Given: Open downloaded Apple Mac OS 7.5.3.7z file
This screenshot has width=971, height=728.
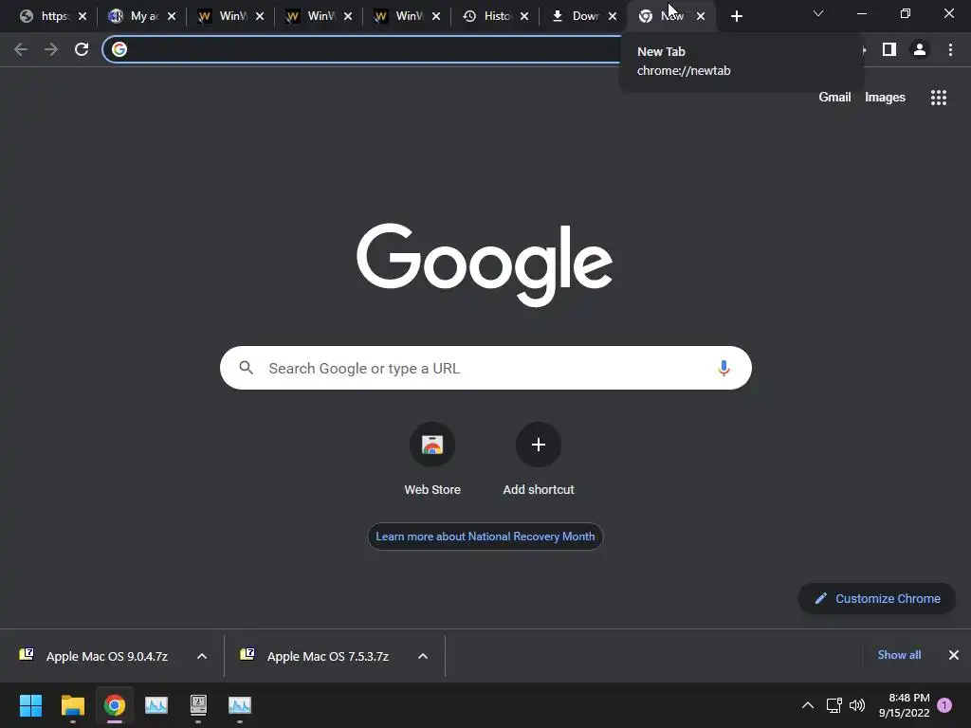Looking at the screenshot, I should (327, 656).
